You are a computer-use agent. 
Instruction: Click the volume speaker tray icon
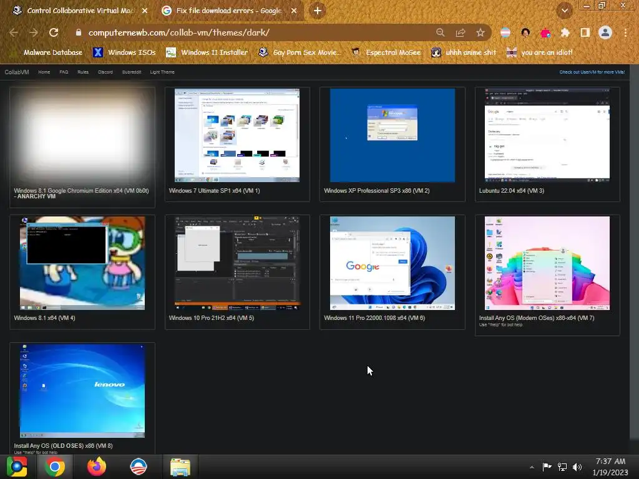(577, 467)
